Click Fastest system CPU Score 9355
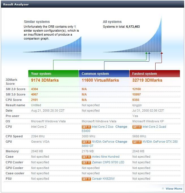Image resolution: width=185 pixels, height=193 pixels. click(136, 100)
